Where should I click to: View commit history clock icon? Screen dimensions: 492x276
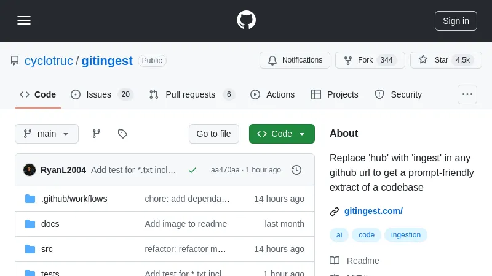(296, 170)
